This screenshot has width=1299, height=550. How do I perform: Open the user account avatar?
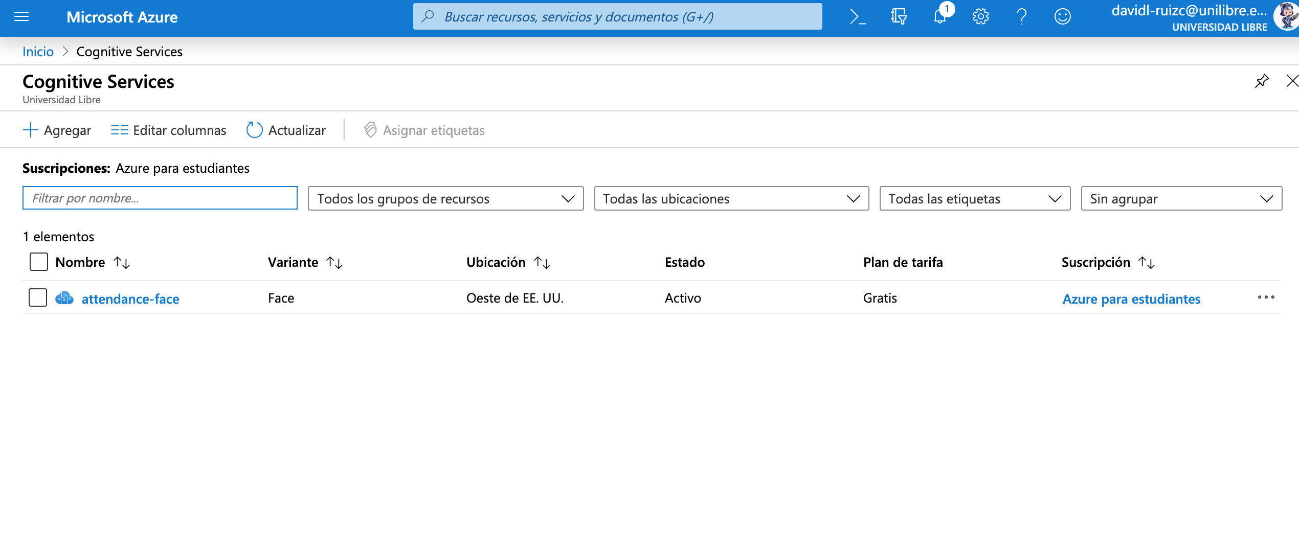click(x=1287, y=17)
